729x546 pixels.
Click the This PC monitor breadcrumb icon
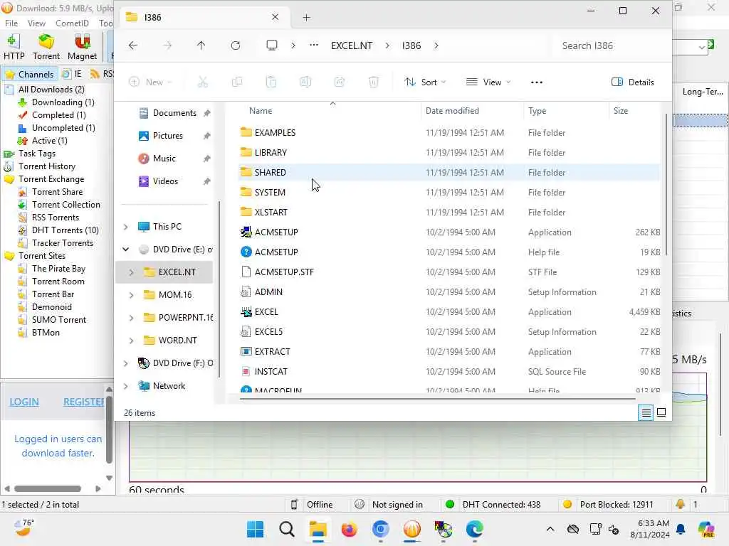point(272,45)
